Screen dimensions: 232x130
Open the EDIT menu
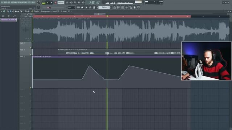(6, 3)
